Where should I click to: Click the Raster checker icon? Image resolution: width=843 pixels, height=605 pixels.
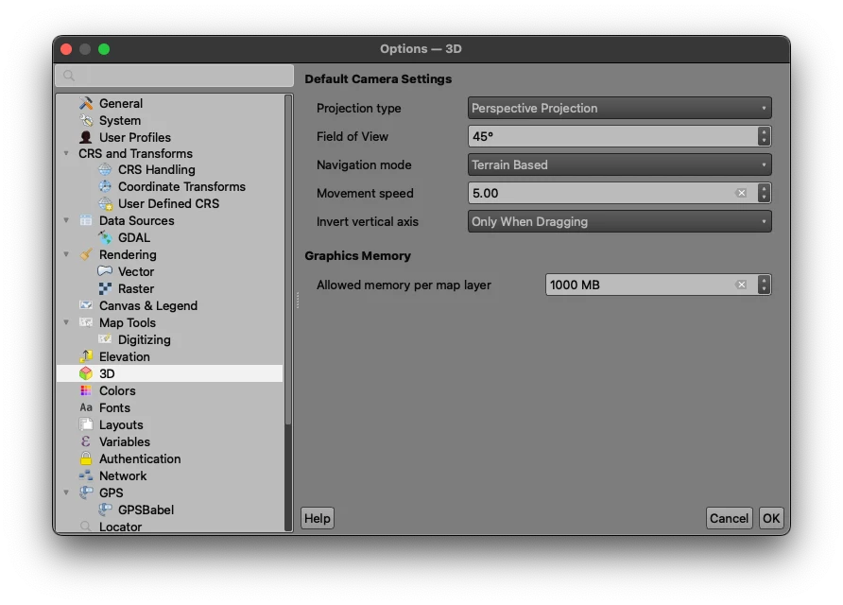pos(106,288)
